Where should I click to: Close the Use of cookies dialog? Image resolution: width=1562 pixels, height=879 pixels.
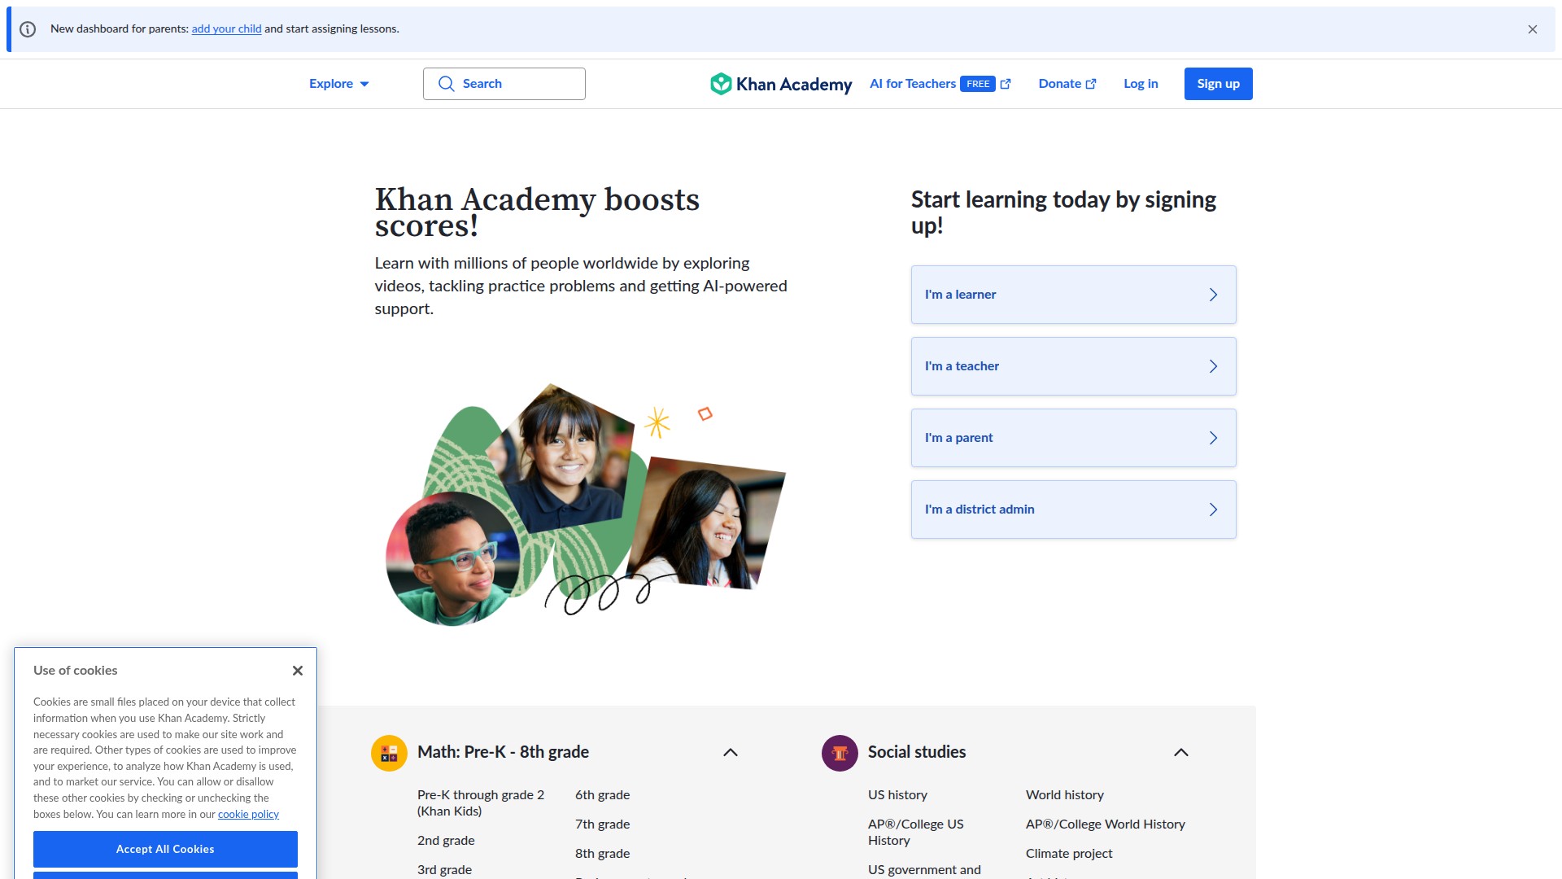(x=298, y=671)
